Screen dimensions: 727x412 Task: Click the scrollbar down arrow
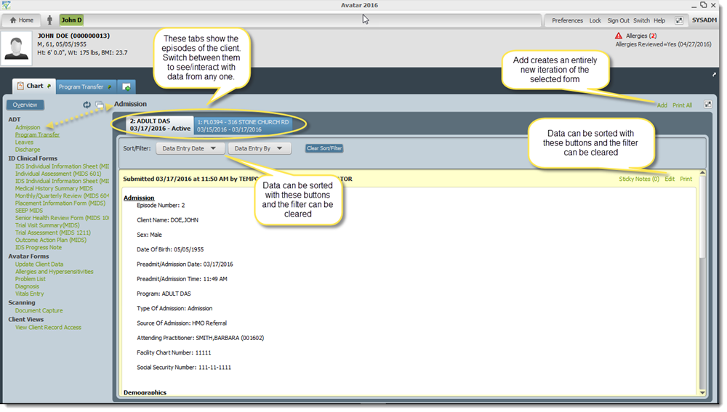pos(702,392)
